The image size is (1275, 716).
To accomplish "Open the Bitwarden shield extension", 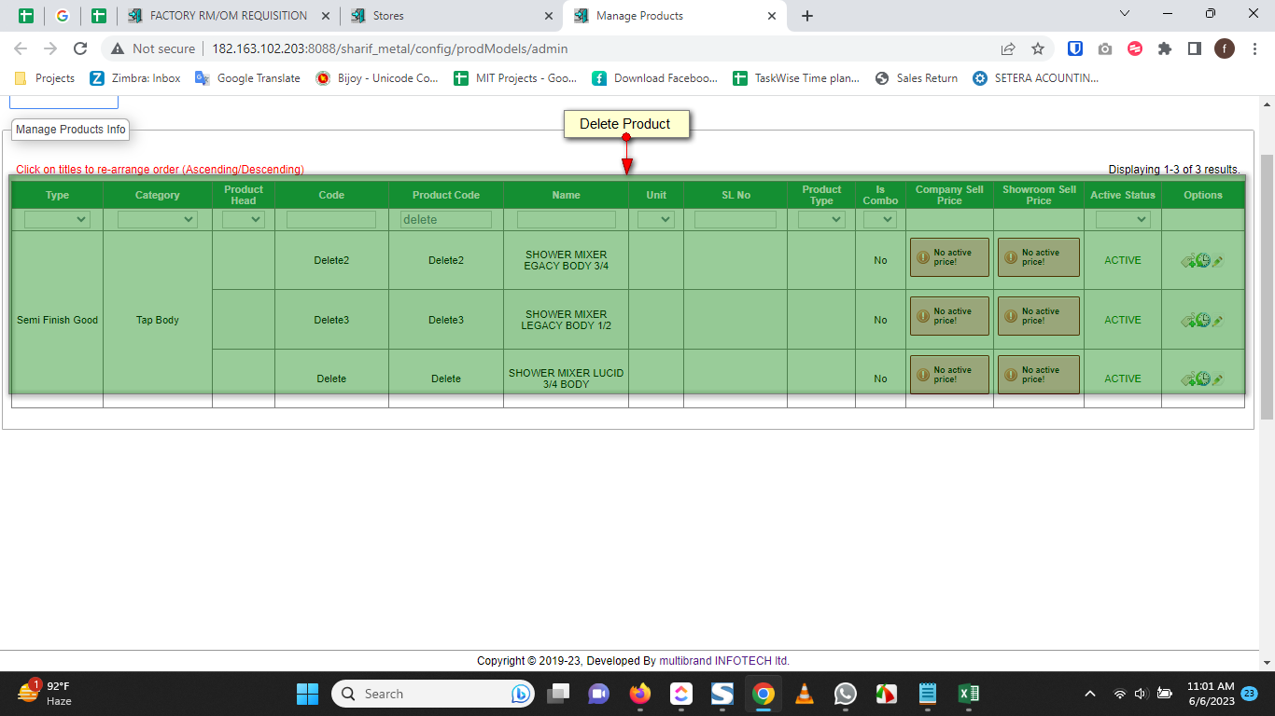I will (1075, 48).
